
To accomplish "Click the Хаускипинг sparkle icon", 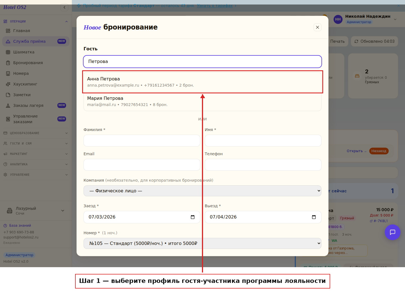I will [8, 84].
